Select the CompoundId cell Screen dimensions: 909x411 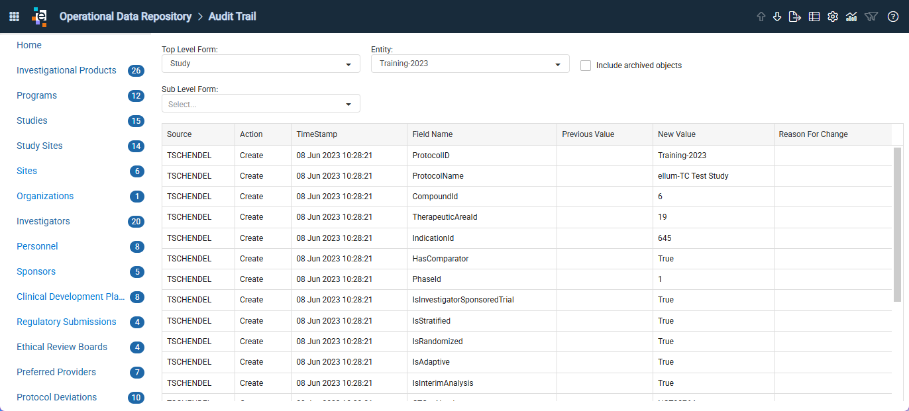482,197
